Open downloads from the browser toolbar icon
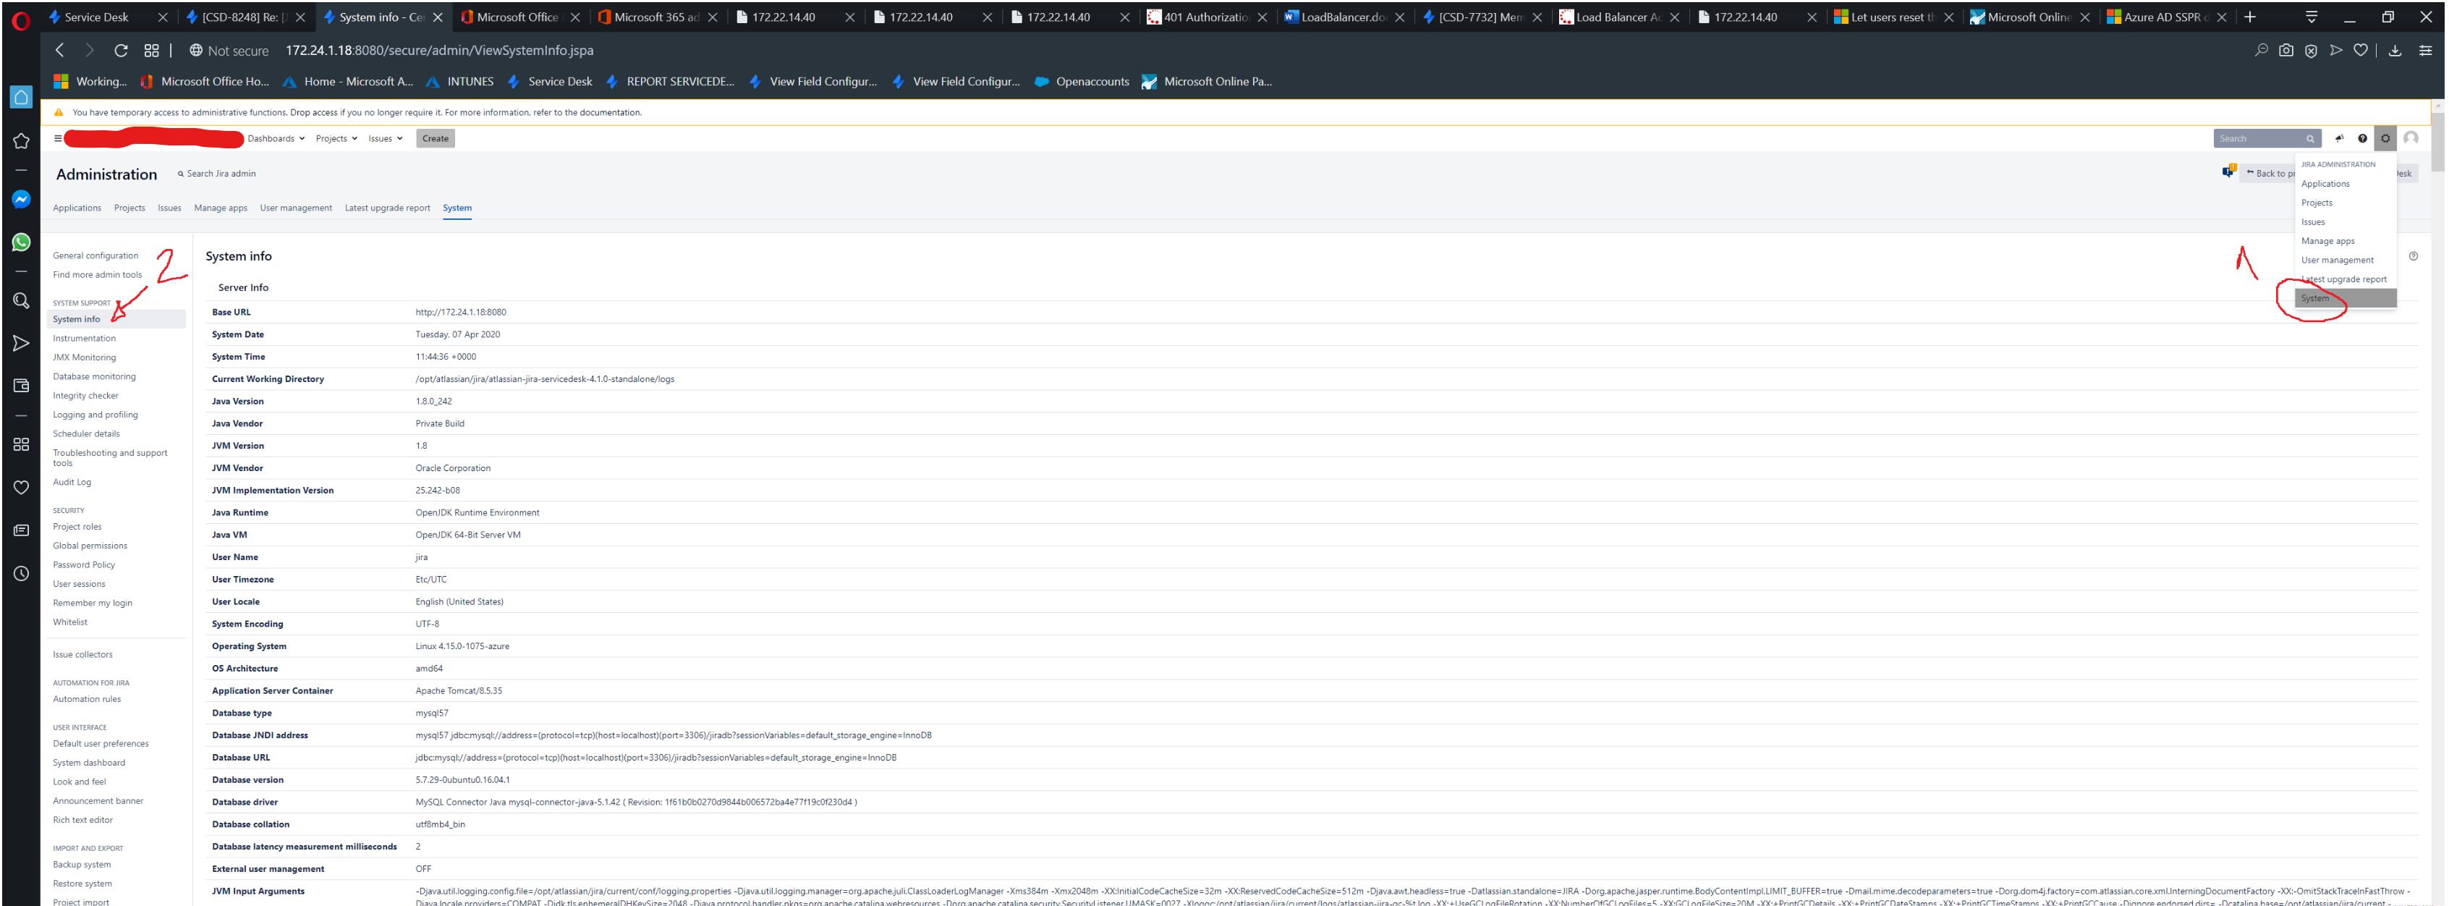Viewport: 2449px width, 906px height. (x=2395, y=51)
